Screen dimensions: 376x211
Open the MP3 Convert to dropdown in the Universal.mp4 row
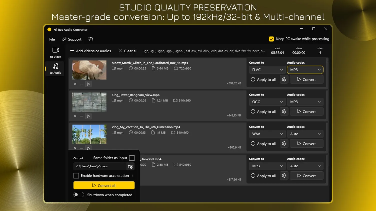tap(267, 166)
